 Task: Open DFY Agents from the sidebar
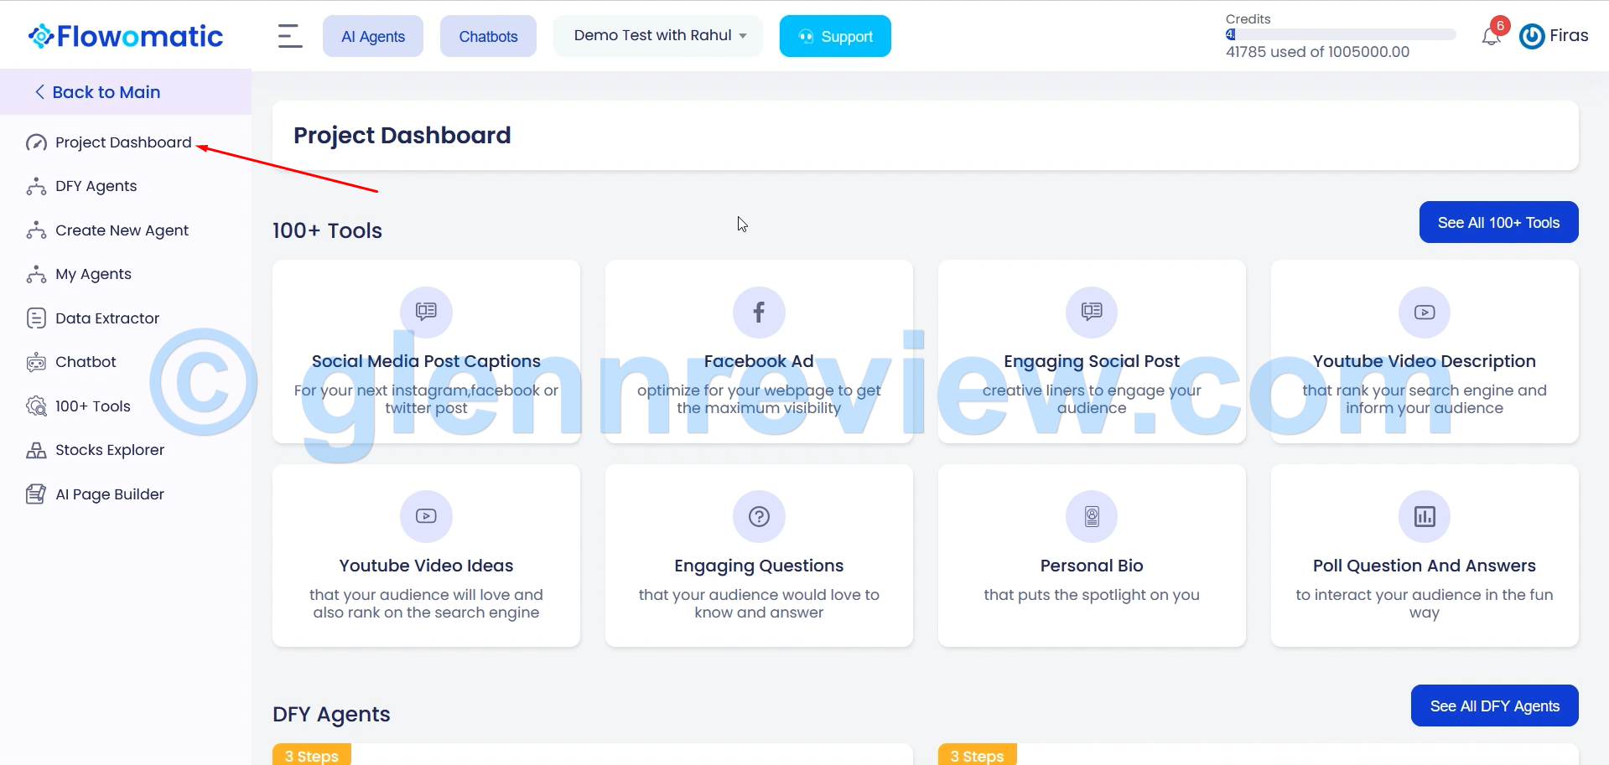pyautogui.click(x=96, y=186)
